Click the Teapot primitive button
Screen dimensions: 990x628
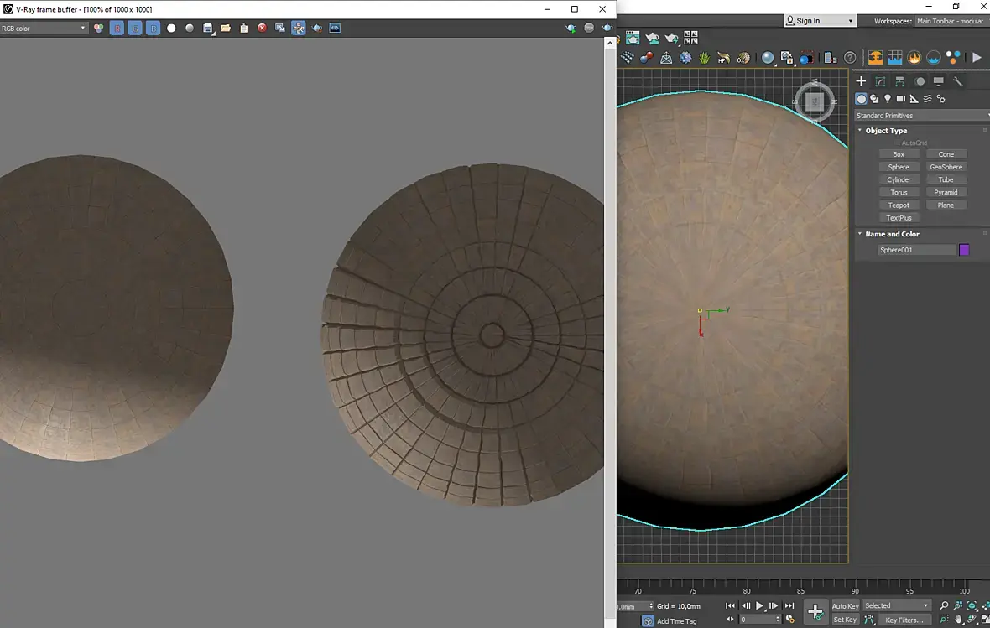[899, 205]
